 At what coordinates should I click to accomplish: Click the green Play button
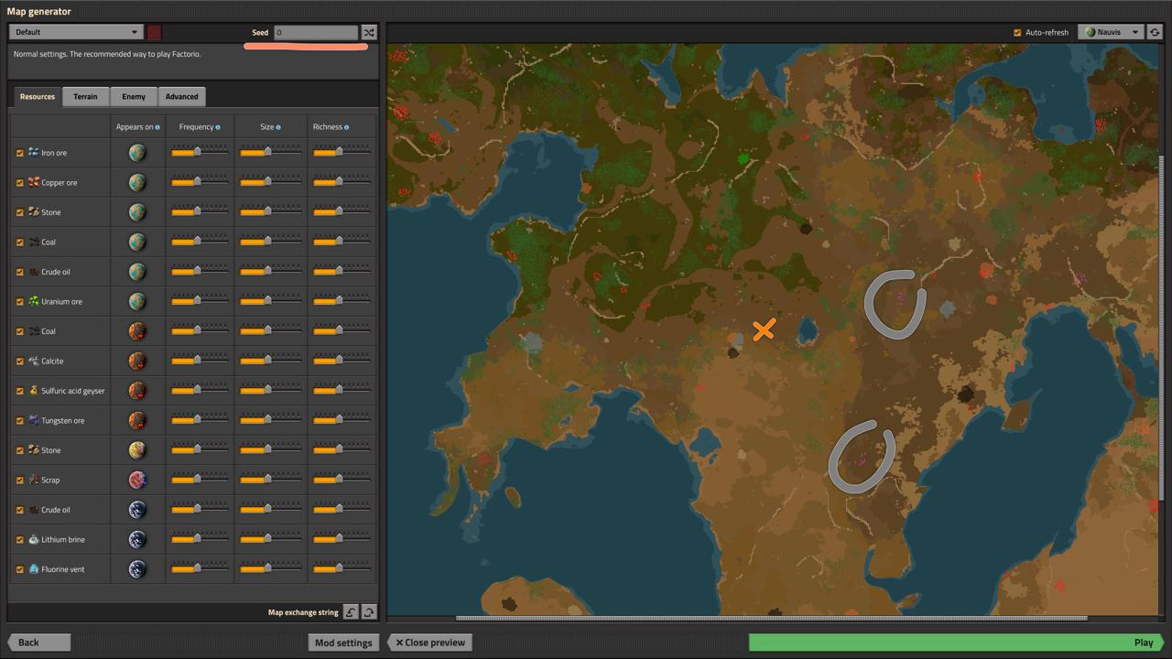point(957,643)
